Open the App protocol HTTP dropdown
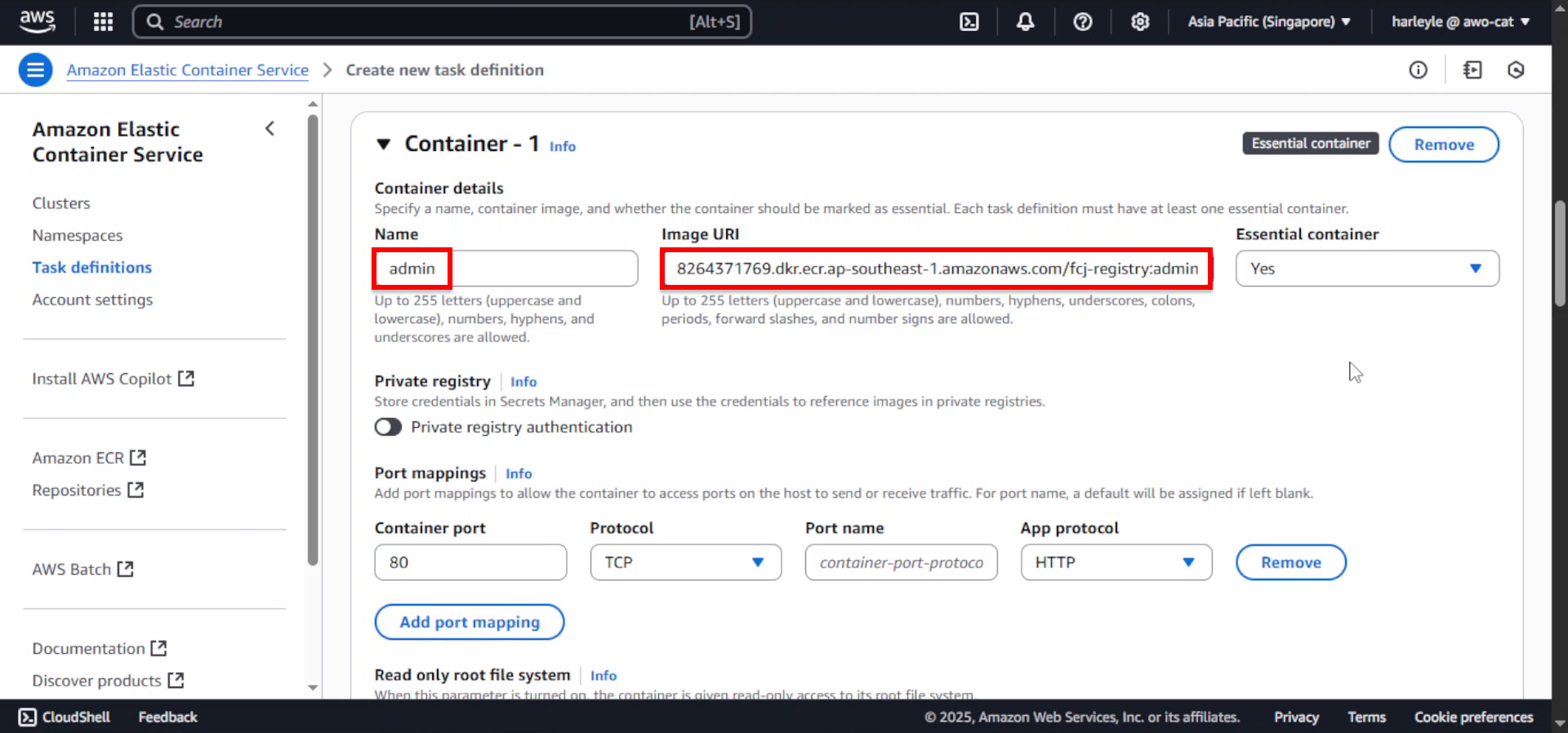The image size is (1568, 733). [x=1116, y=562]
